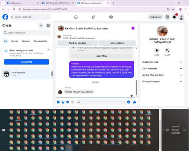Click the large listing photo in right panel
The height and width of the screenshot is (151, 189).
[x=162, y=31]
